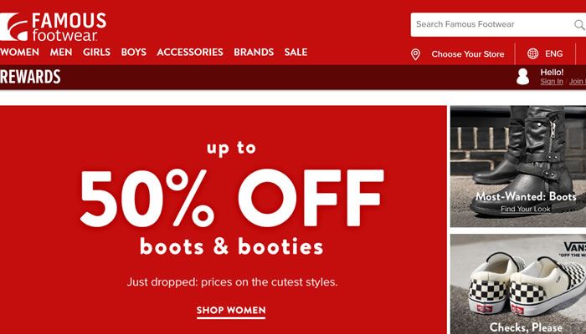Open the Sale menu

coord(296,52)
